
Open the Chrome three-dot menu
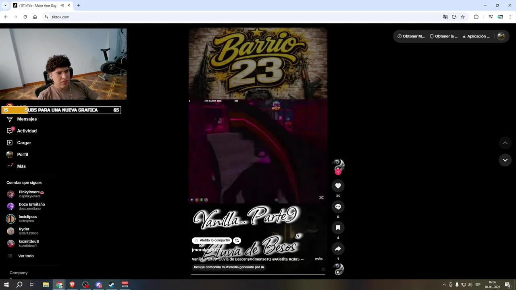click(x=510, y=17)
